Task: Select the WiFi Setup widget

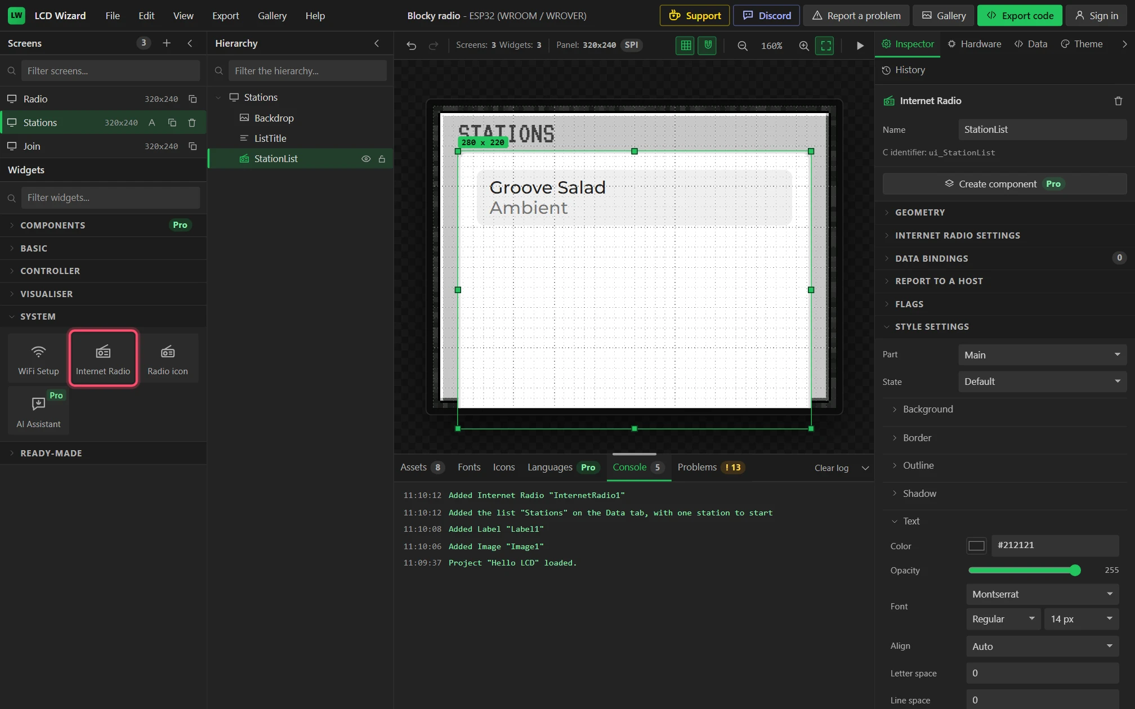Action: tap(38, 358)
